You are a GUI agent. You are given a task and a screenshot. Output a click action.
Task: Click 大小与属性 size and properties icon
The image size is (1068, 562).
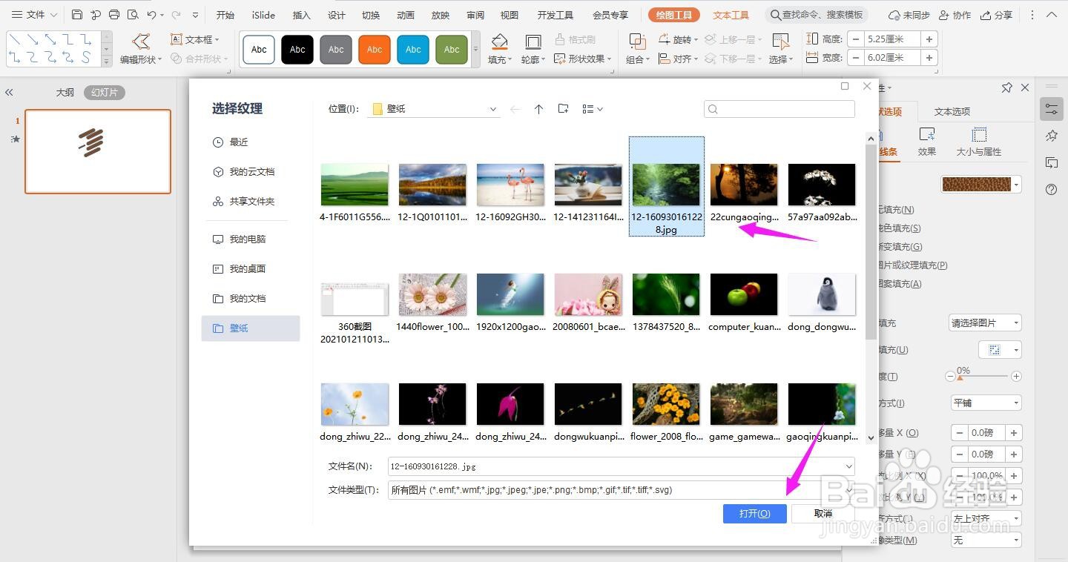(979, 134)
